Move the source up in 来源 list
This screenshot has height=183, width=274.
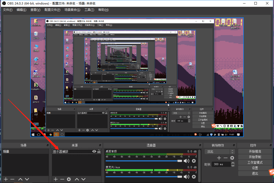(x=77, y=179)
